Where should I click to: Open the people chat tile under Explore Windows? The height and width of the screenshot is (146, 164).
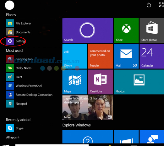[152, 137]
